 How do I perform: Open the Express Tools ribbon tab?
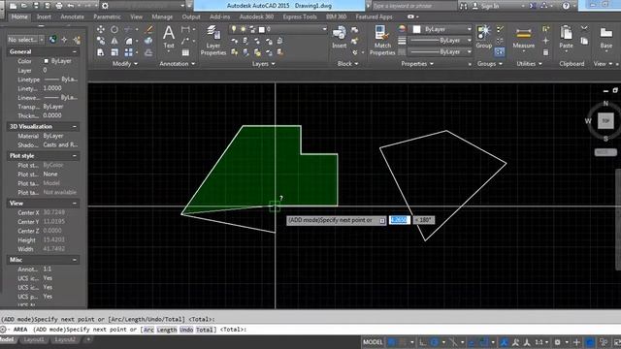300,17
